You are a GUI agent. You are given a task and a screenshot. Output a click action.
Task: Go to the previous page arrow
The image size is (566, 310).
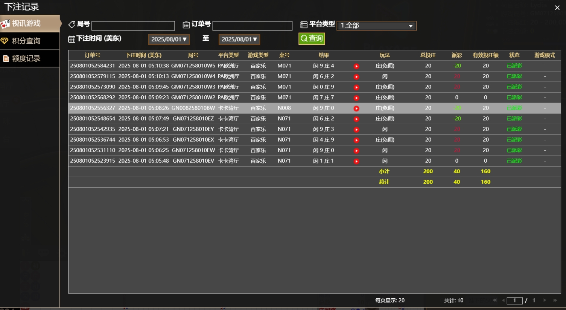pyautogui.click(x=503, y=300)
